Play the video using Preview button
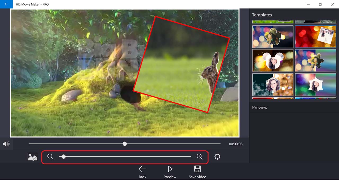The width and height of the screenshot is (339, 180). (170, 172)
